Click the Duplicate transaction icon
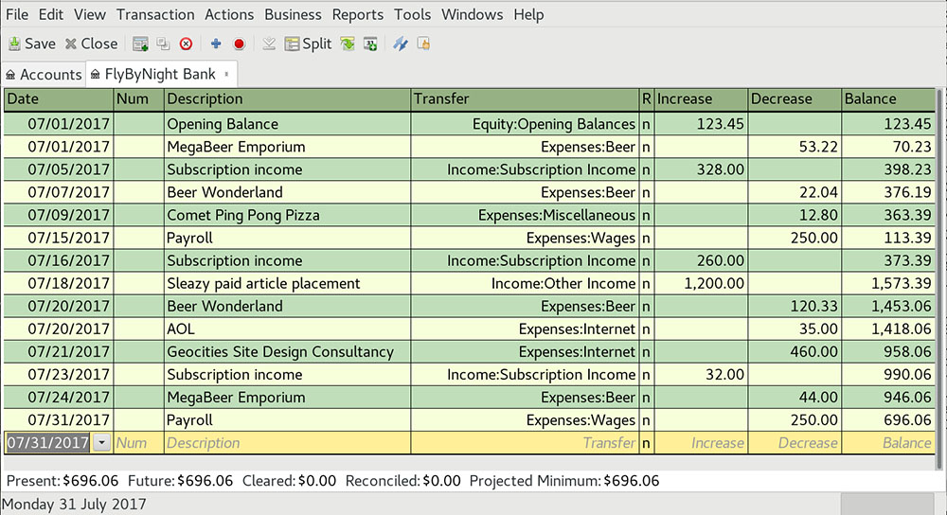The image size is (947, 515). pyautogui.click(x=163, y=44)
